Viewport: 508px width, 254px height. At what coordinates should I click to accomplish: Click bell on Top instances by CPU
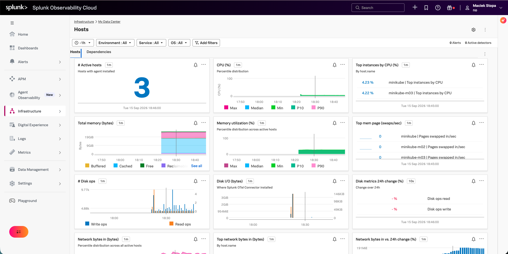coord(474,65)
